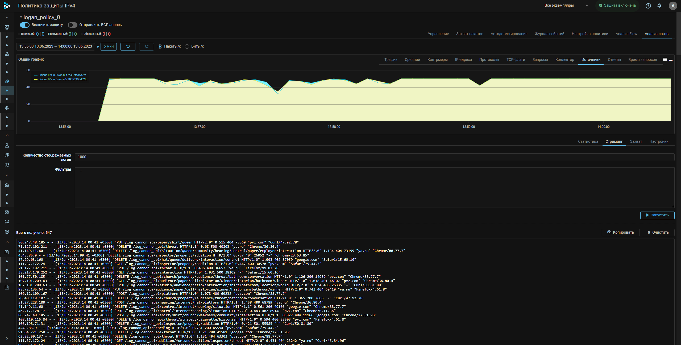
Task: Click the displayed logs count field
Action: click(x=374, y=157)
